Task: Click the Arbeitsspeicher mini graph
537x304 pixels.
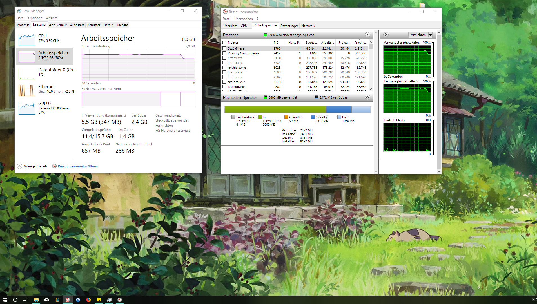Action: (x=27, y=57)
